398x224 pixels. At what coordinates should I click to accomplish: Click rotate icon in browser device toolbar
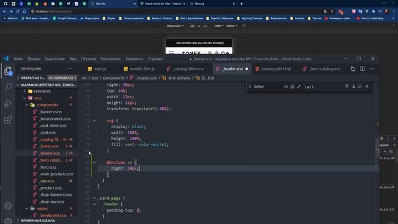[244, 26]
